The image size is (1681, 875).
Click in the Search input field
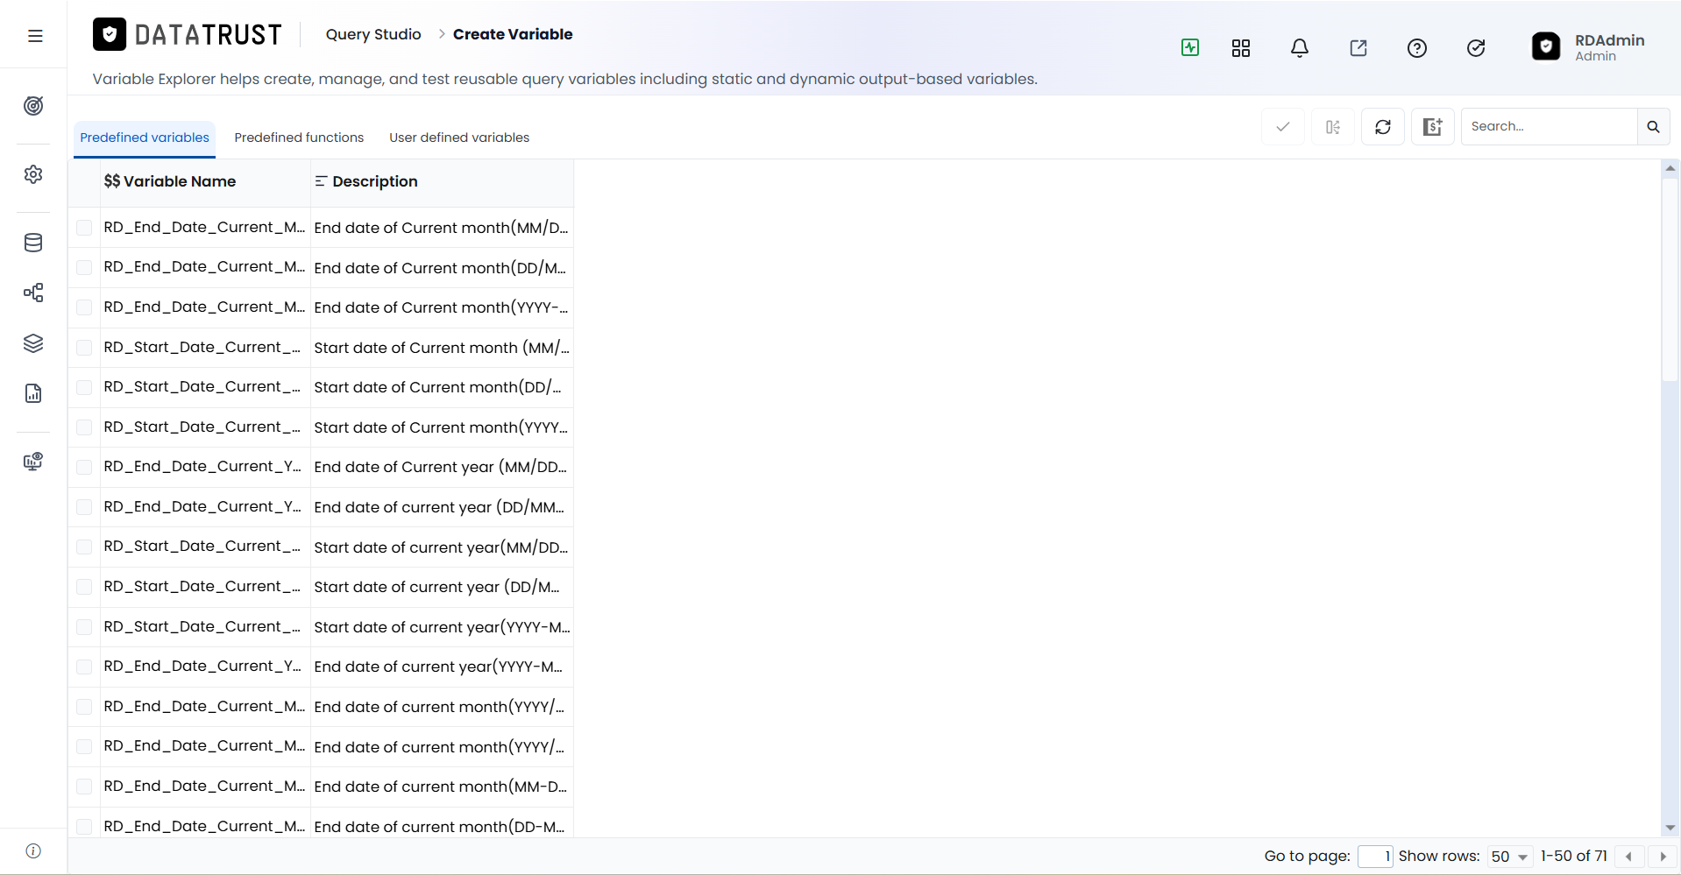pyautogui.click(x=1549, y=127)
